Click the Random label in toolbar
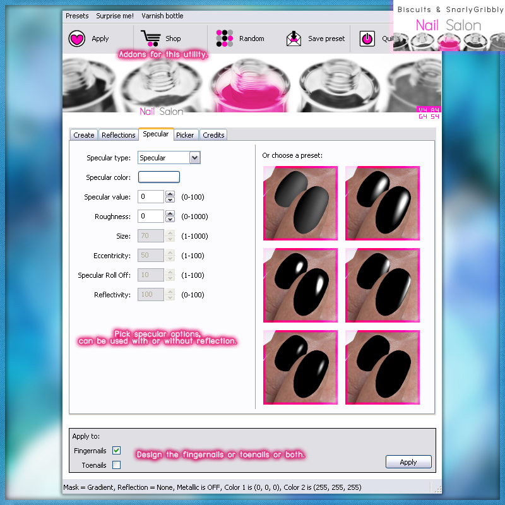505x505 pixels. point(251,39)
